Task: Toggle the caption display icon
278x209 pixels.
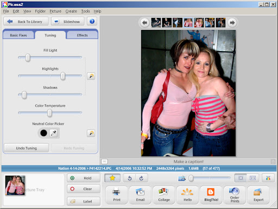Action: [x=104, y=162]
